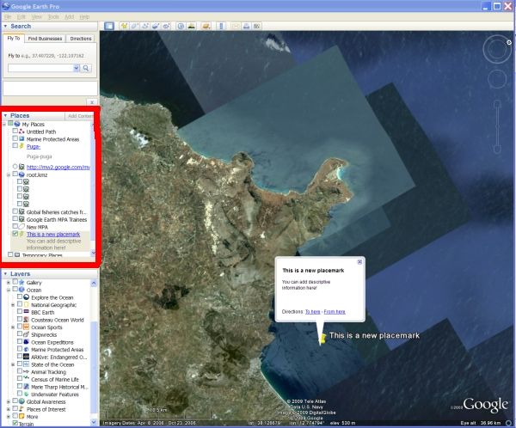Enable the Animal Tracking layer checkbox
This screenshot has height=428, width=516.
(20, 371)
